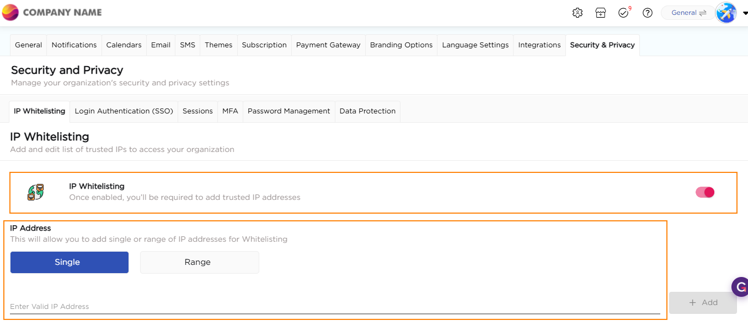View pending tasks checkmark icon
This screenshot has height=326, width=748.
click(623, 13)
